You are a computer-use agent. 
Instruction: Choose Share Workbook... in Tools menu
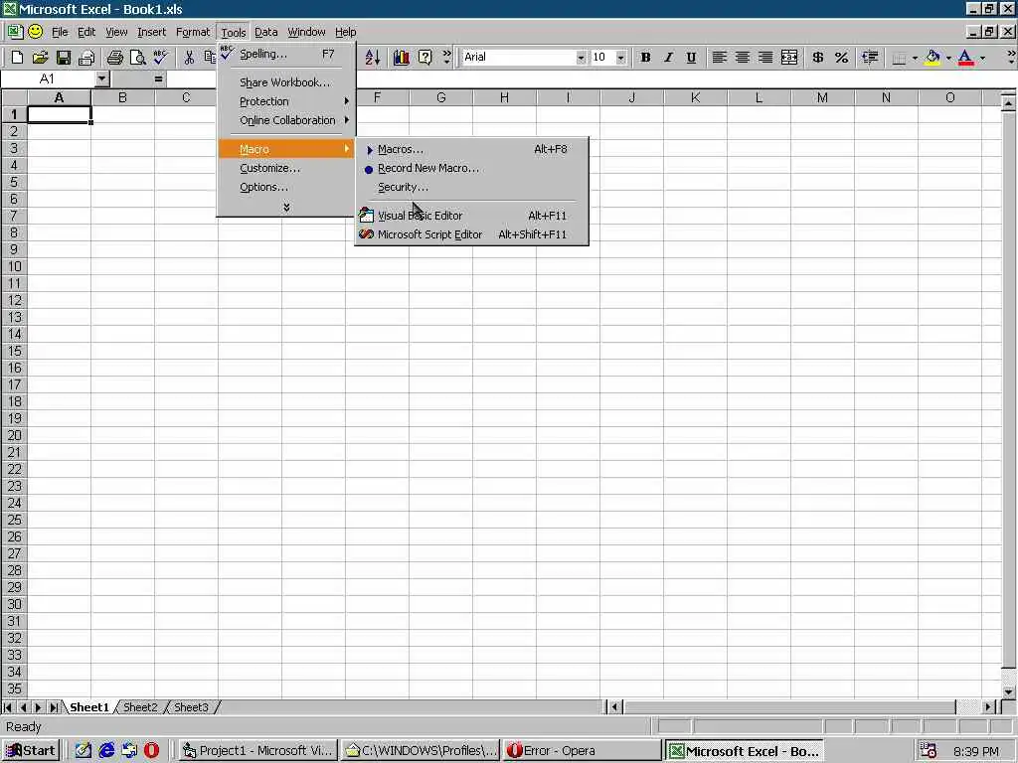pos(284,82)
